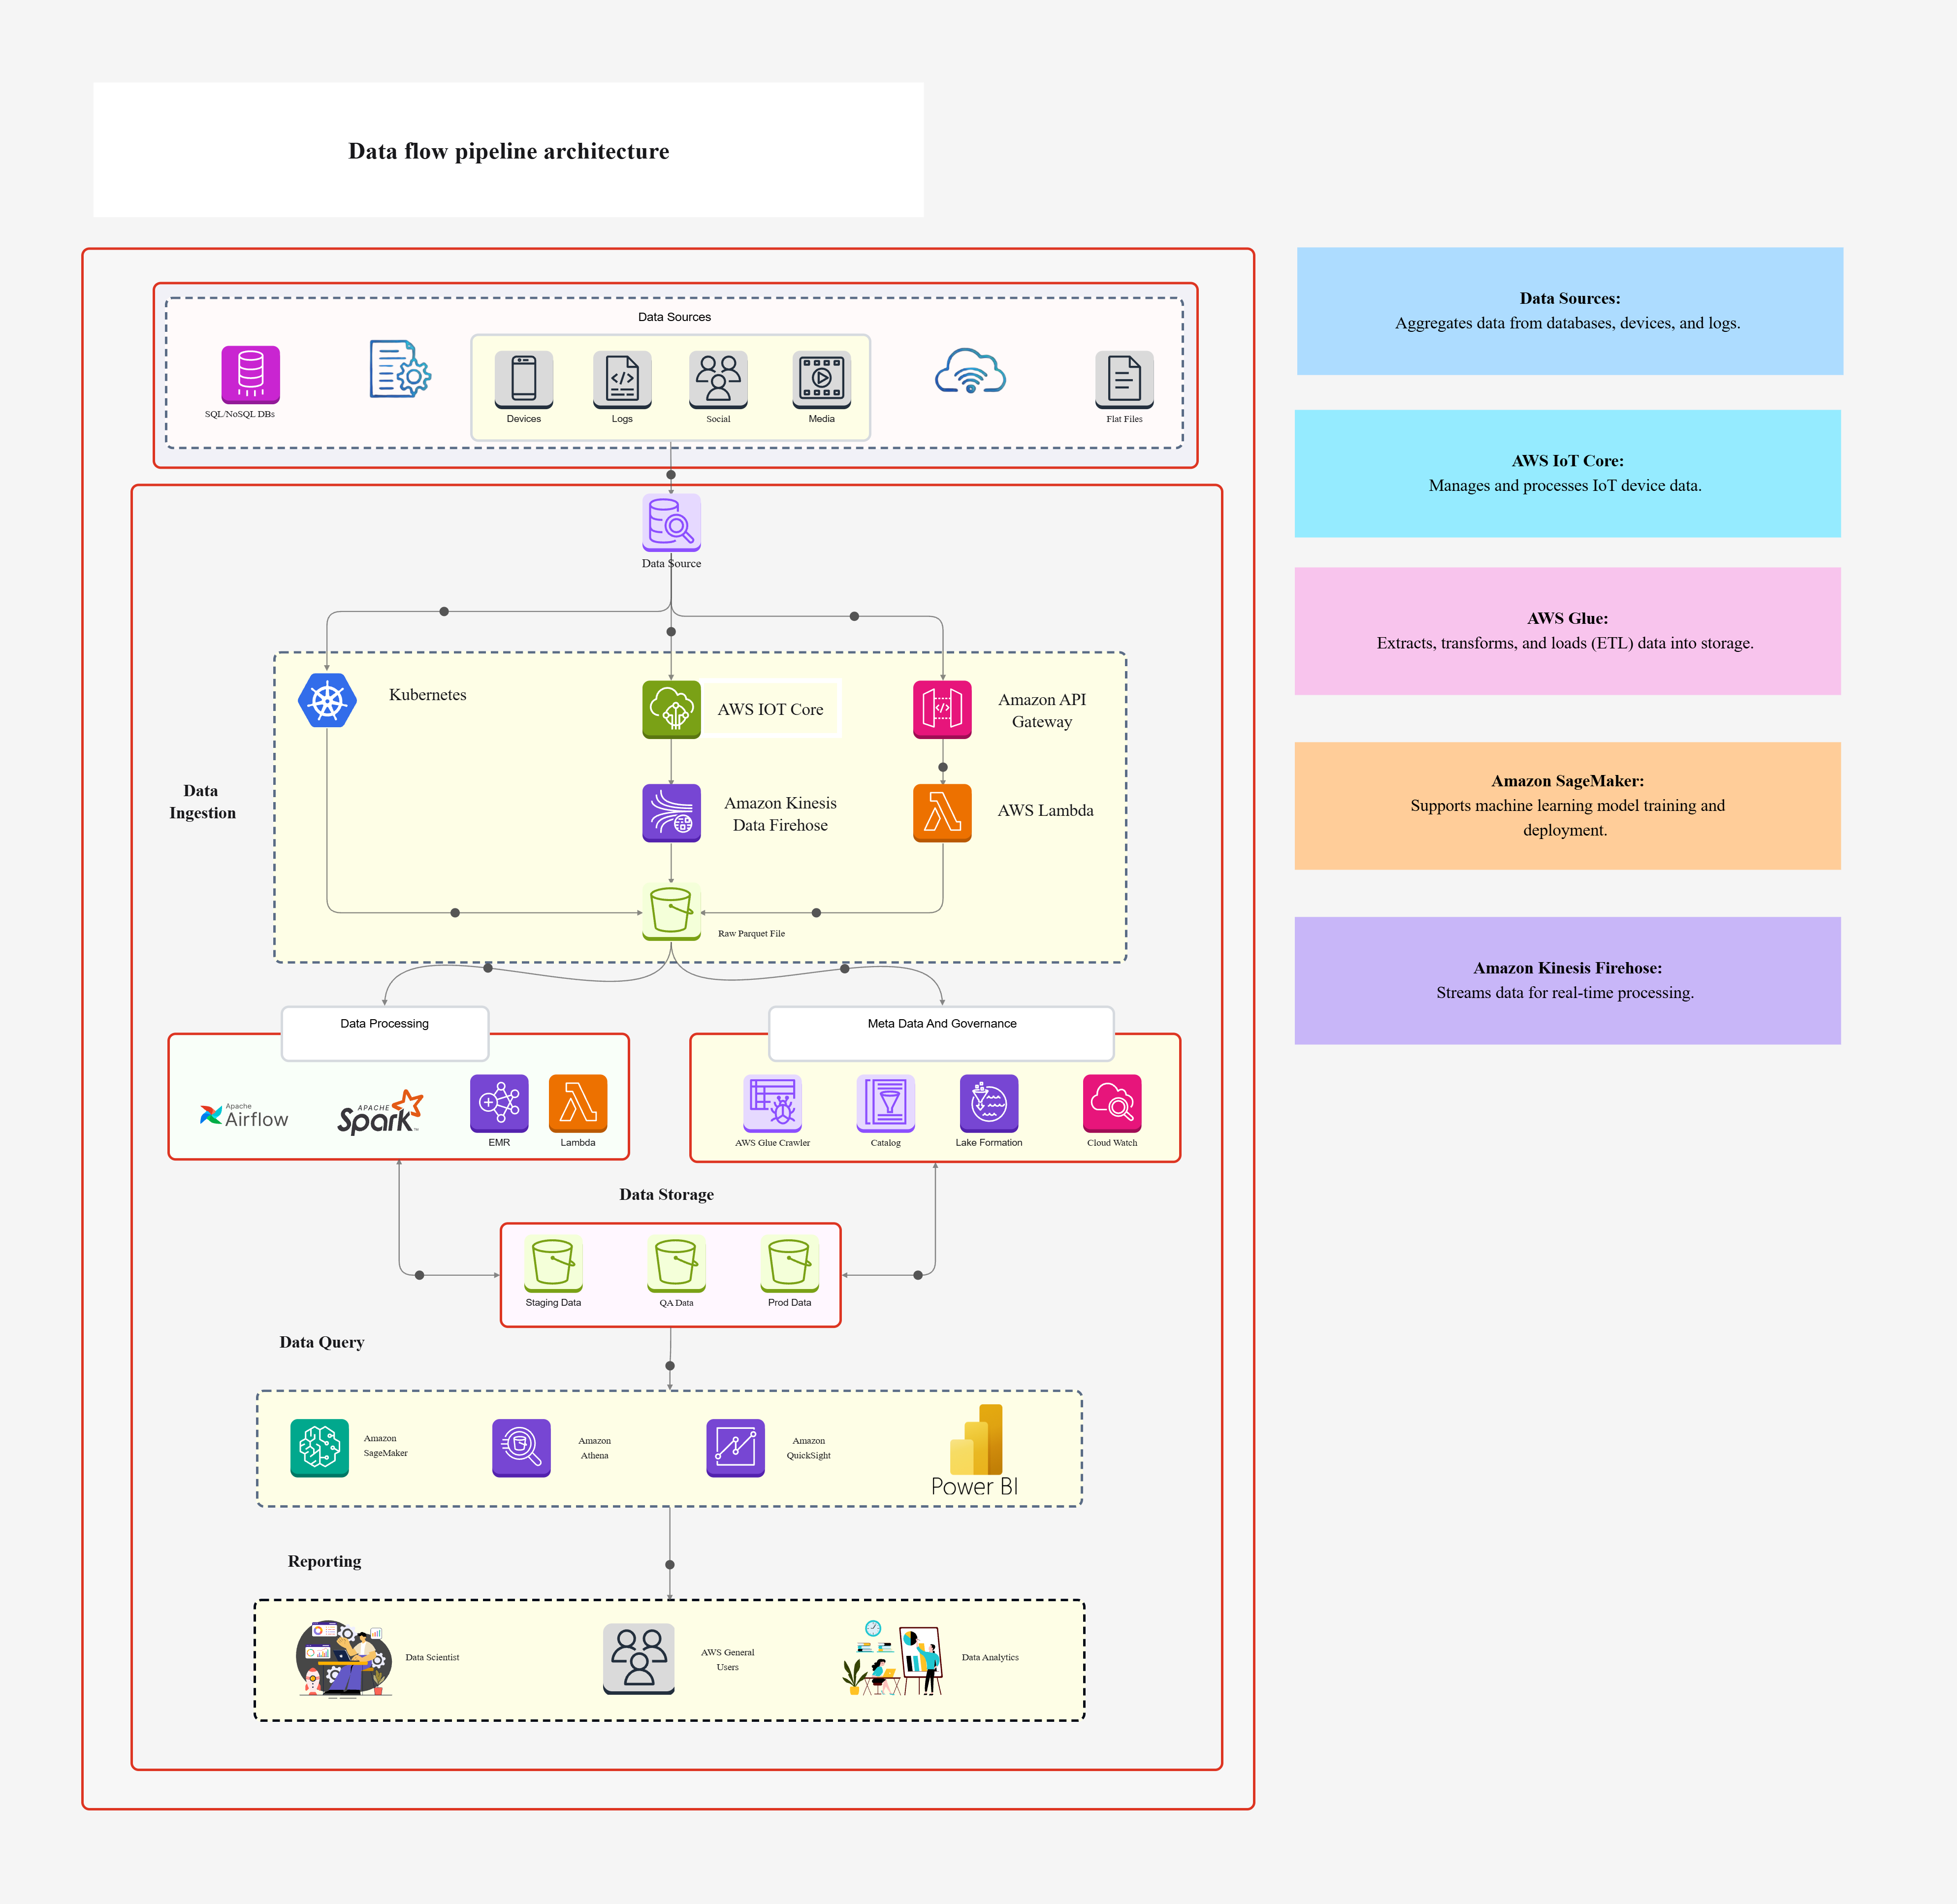Select the Prod Data bucket
Image resolution: width=1957 pixels, height=1904 pixels.
point(789,1263)
